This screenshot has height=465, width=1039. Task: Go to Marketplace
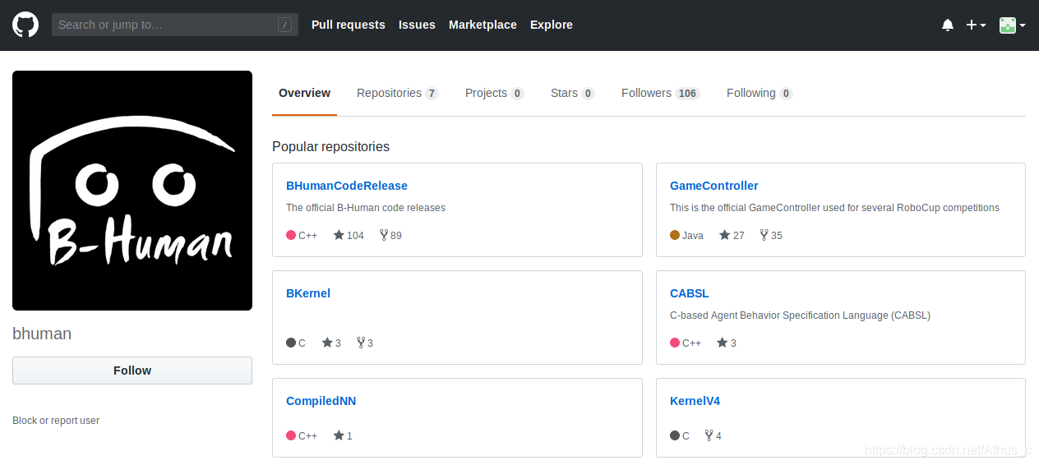tap(483, 25)
